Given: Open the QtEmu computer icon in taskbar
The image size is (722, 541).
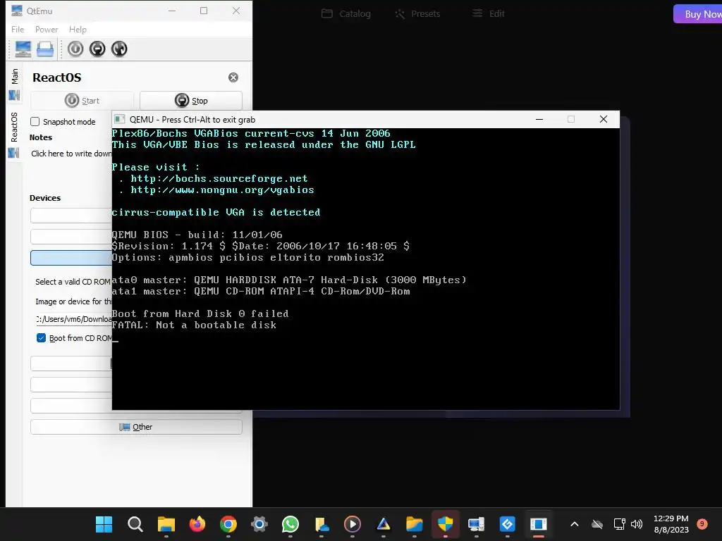Looking at the screenshot, I should click(x=476, y=524).
